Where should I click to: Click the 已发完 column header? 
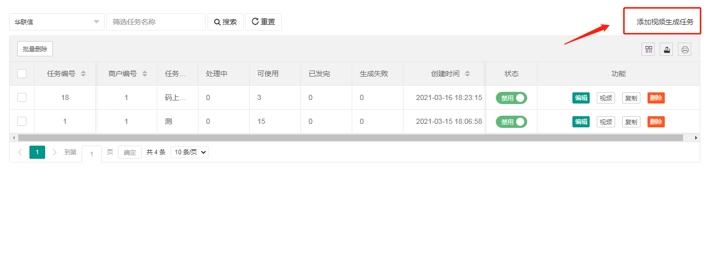pyautogui.click(x=326, y=74)
